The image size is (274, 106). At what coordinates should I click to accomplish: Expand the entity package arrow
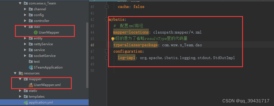25,38
